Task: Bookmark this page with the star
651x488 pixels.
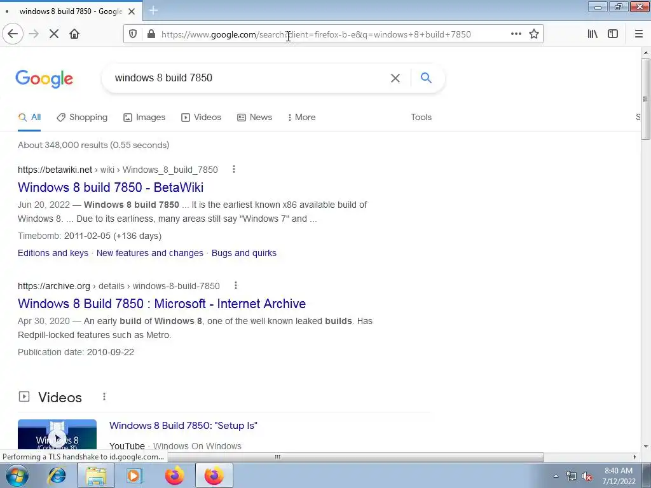Action: [534, 34]
